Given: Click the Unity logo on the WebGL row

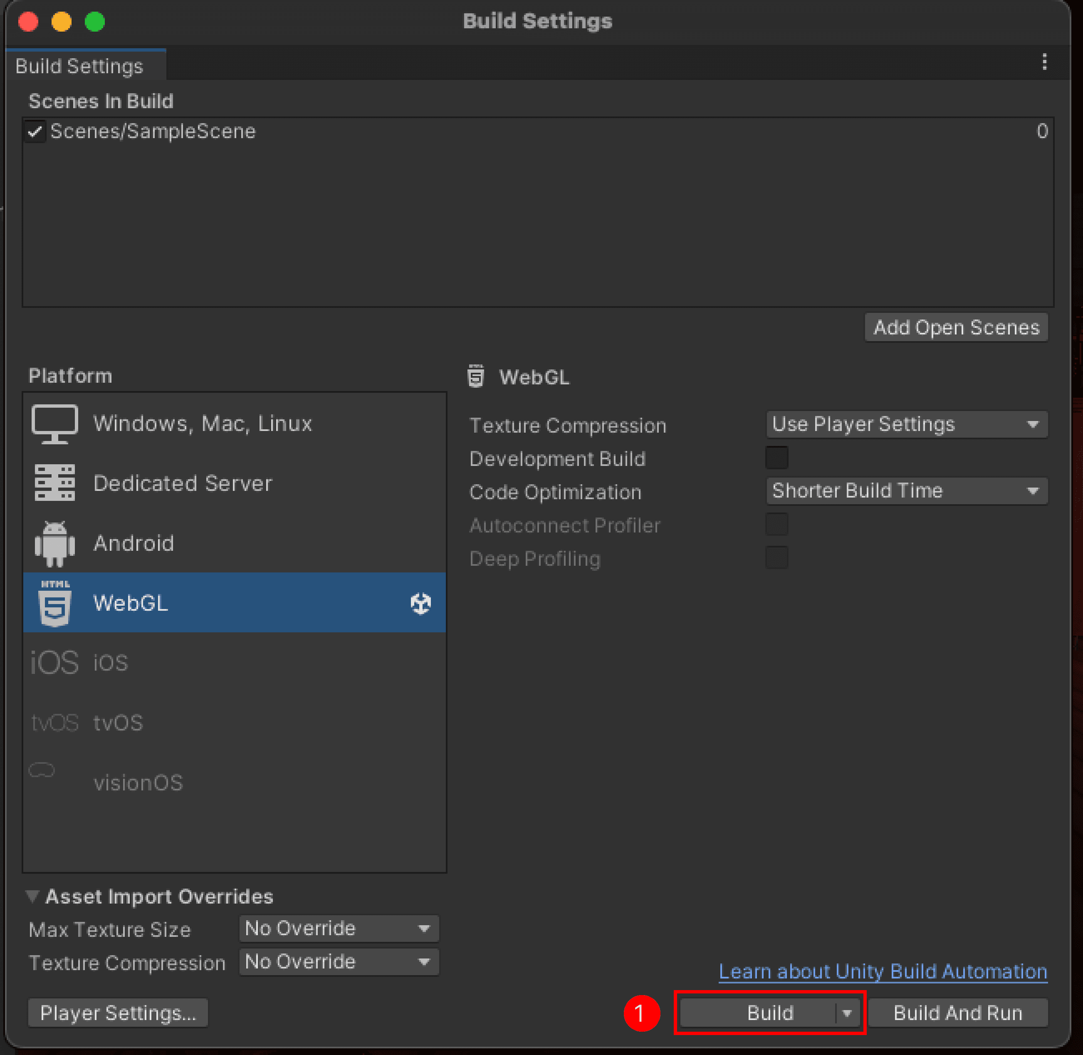Looking at the screenshot, I should [x=420, y=603].
